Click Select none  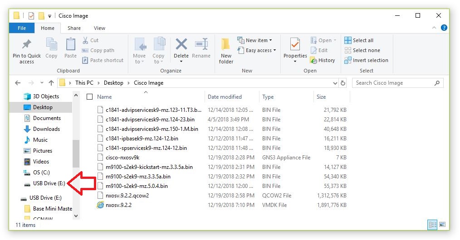click(362, 50)
